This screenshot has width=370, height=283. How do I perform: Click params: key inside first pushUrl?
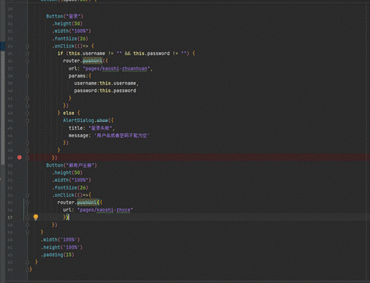78,76
